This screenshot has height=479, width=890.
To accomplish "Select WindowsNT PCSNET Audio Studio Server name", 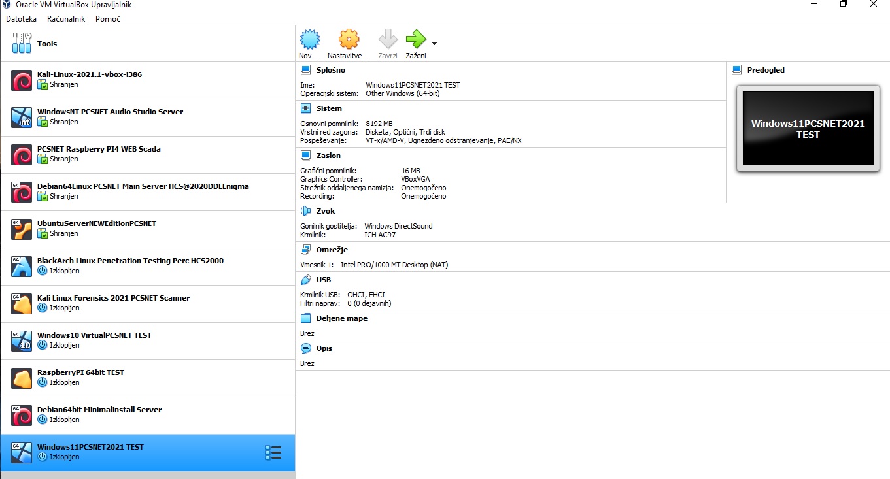I will (x=111, y=112).
